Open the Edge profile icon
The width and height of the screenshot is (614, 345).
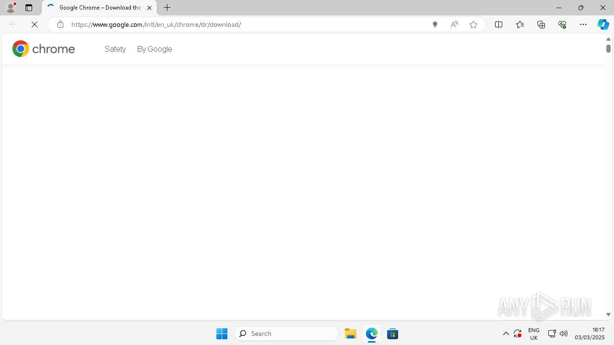11,8
